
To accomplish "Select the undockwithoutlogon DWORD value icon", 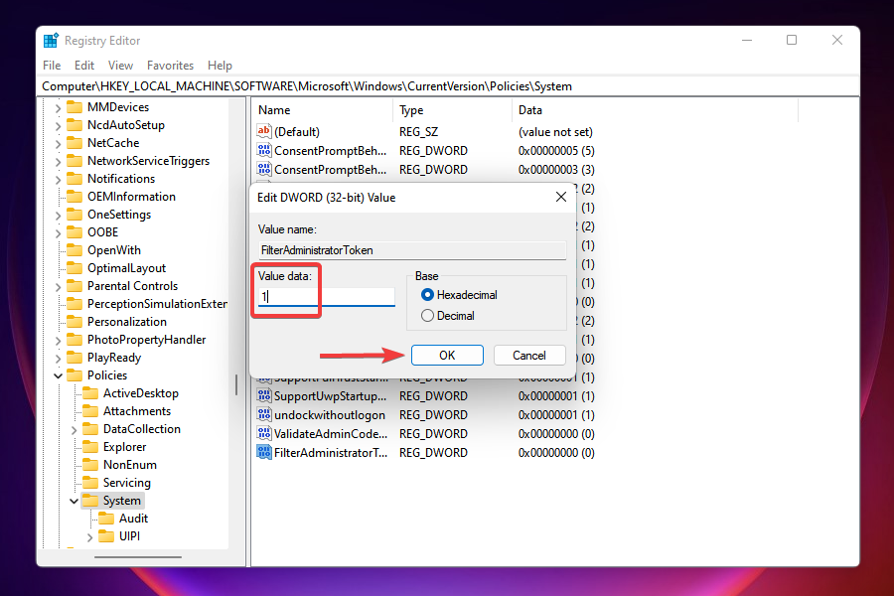I will click(x=263, y=414).
